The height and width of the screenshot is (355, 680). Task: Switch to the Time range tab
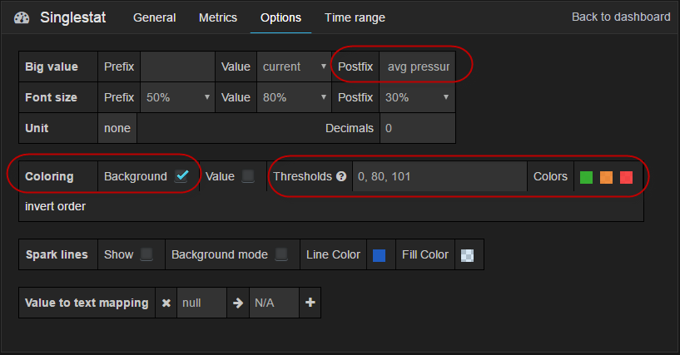pos(355,17)
